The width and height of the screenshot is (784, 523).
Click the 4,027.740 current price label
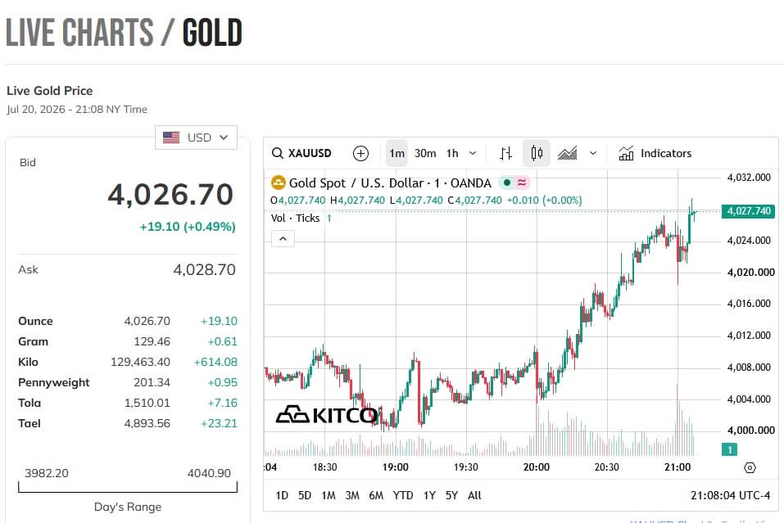click(x=749, y=211)
